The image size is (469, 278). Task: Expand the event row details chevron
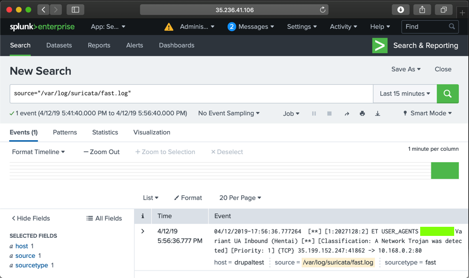(x=143, y=231)
